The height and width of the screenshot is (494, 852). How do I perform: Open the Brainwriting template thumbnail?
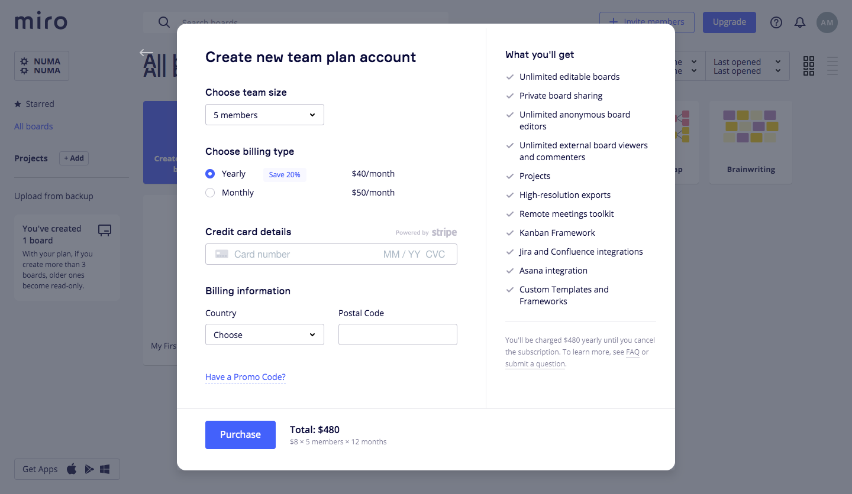click(x=750, y=142)
